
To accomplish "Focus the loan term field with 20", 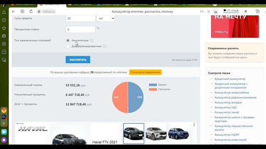I will click(80, 18).
